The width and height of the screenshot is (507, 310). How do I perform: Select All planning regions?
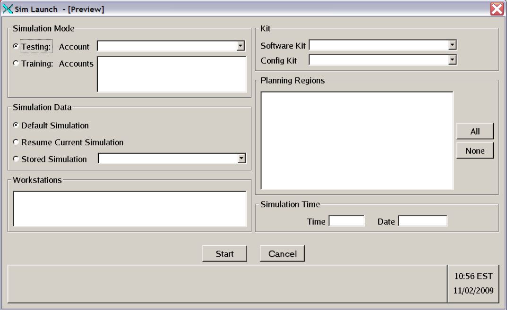[x=475, y=131]
